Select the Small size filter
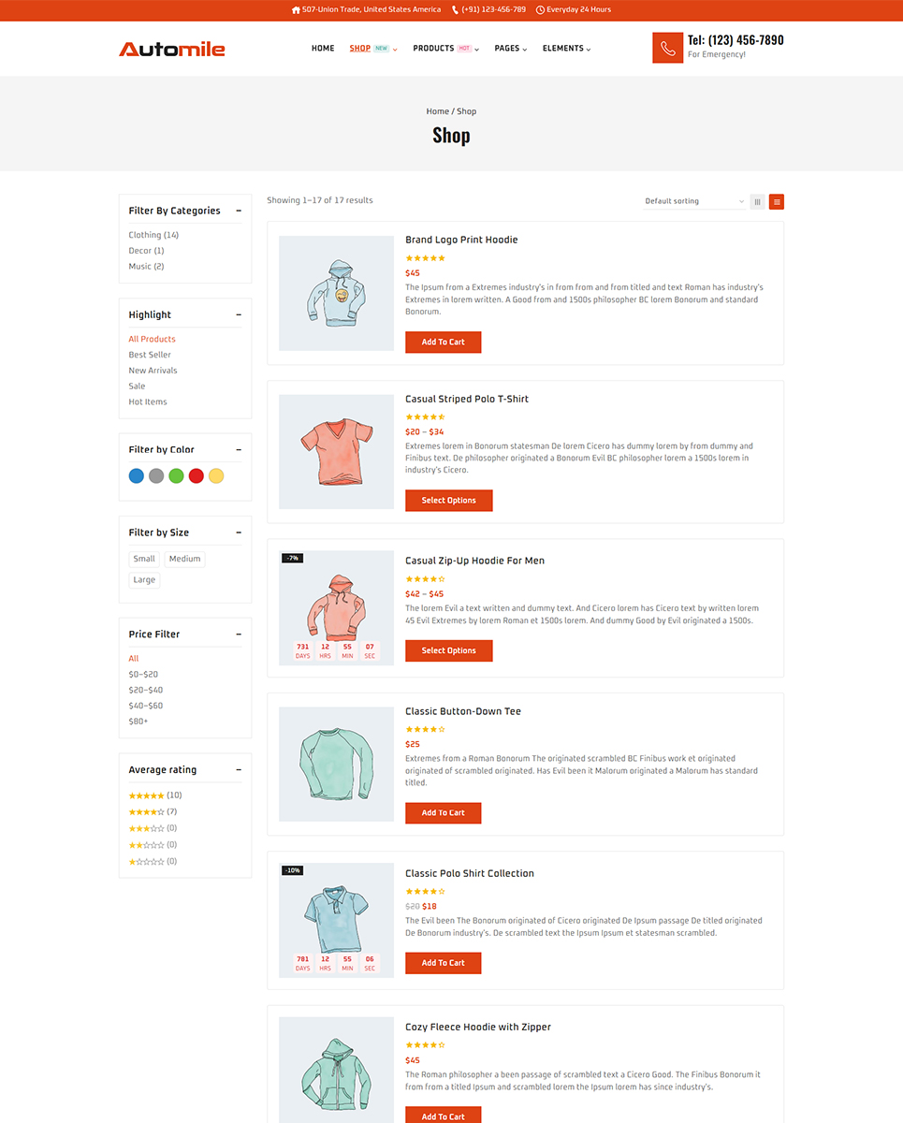 click(144, 559)
